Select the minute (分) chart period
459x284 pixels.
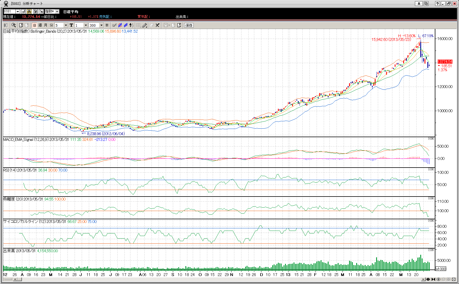click(x=51, y=25)
